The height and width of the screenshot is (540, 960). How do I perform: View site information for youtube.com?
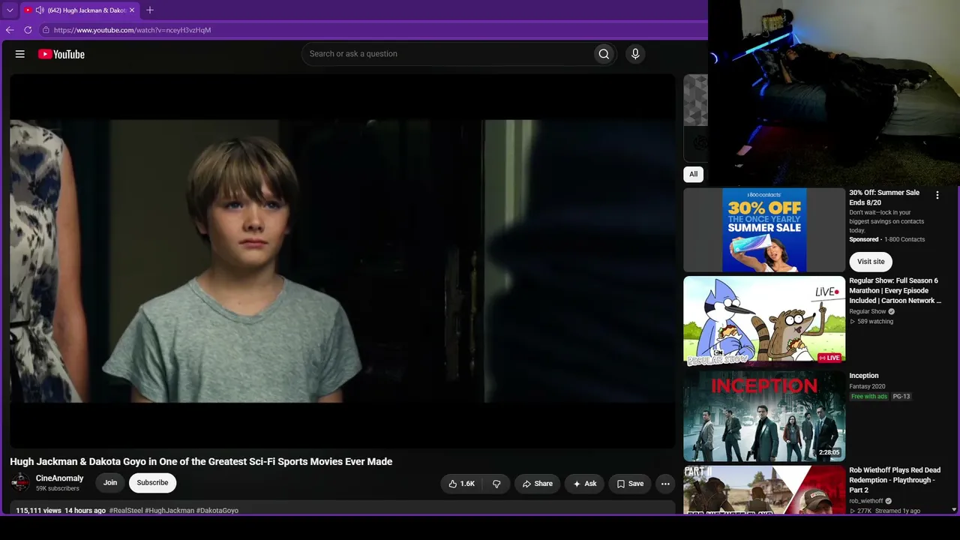tap(46, 30)
